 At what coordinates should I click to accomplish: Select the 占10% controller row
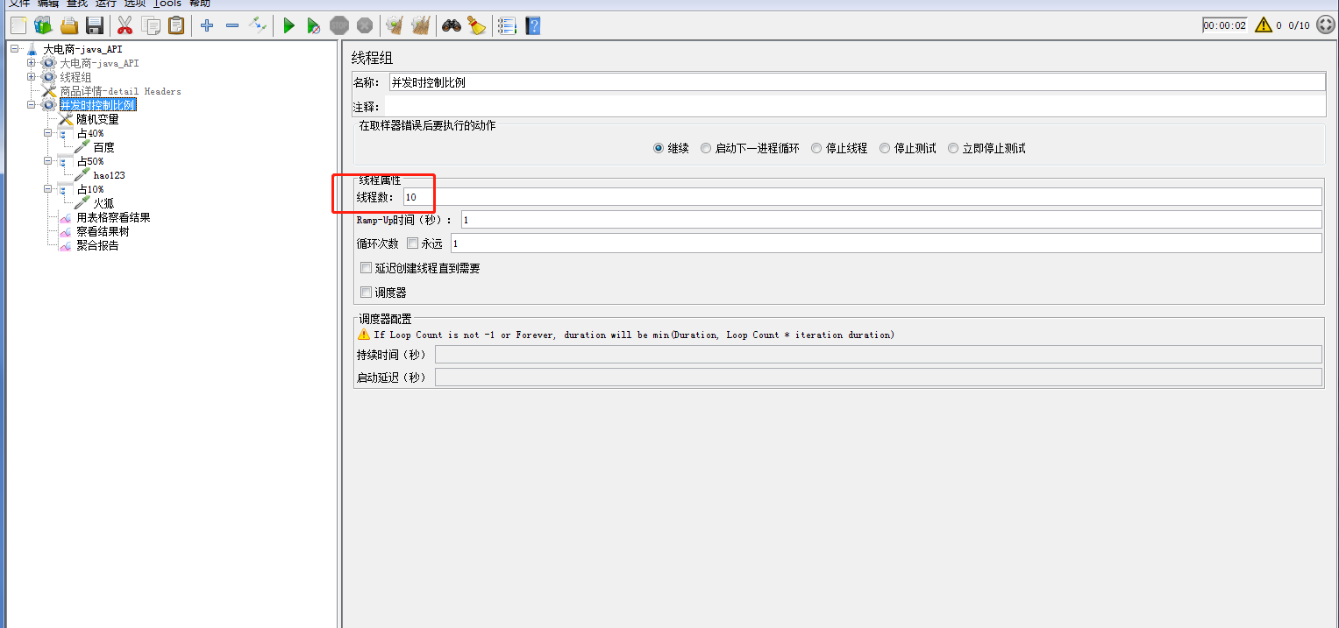point(89,189)
